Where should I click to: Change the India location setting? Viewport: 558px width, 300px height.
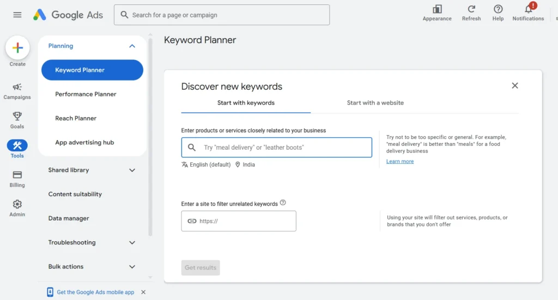point(248,164)
